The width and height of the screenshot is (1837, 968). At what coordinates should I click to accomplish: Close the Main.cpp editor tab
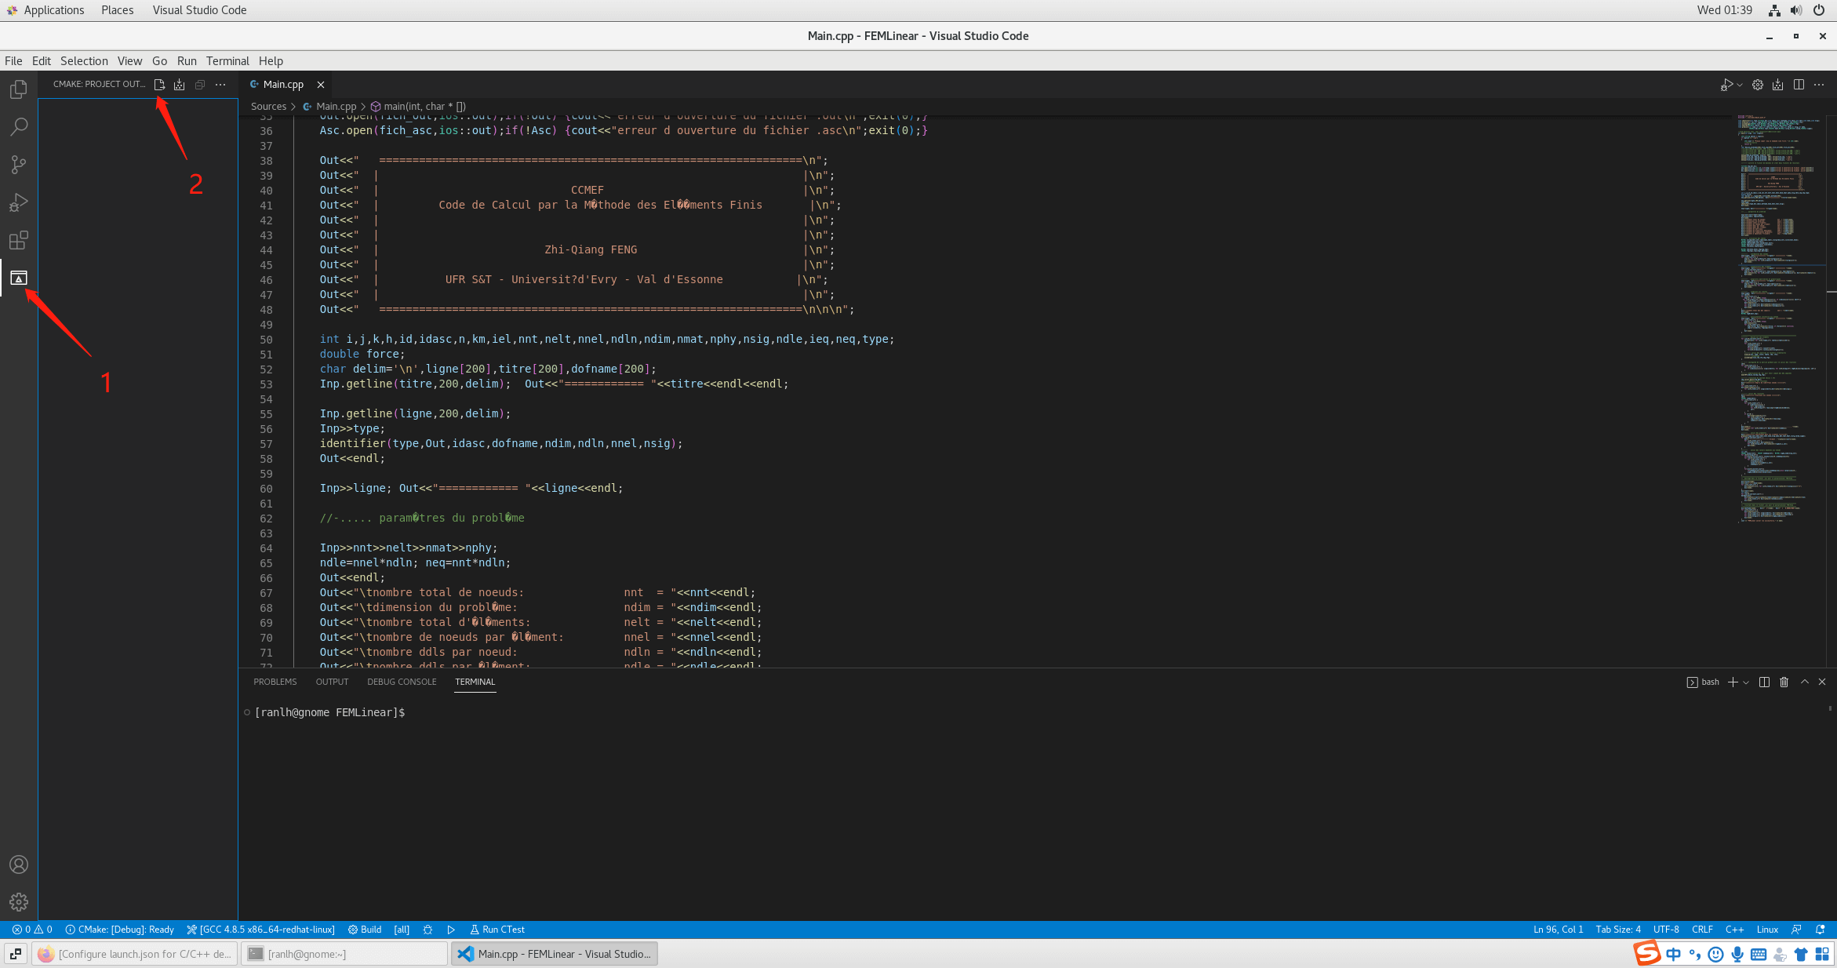click(321, 85)
